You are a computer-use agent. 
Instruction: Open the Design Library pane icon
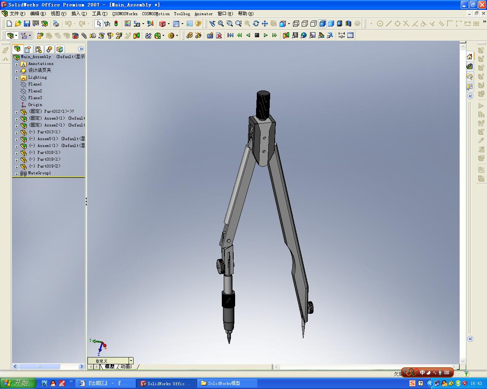[x=470, y=66]
